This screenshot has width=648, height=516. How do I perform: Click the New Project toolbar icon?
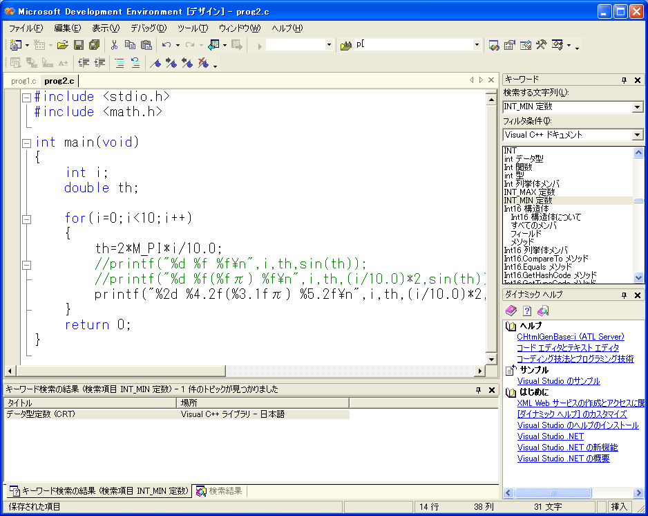(x=16, y=45)
